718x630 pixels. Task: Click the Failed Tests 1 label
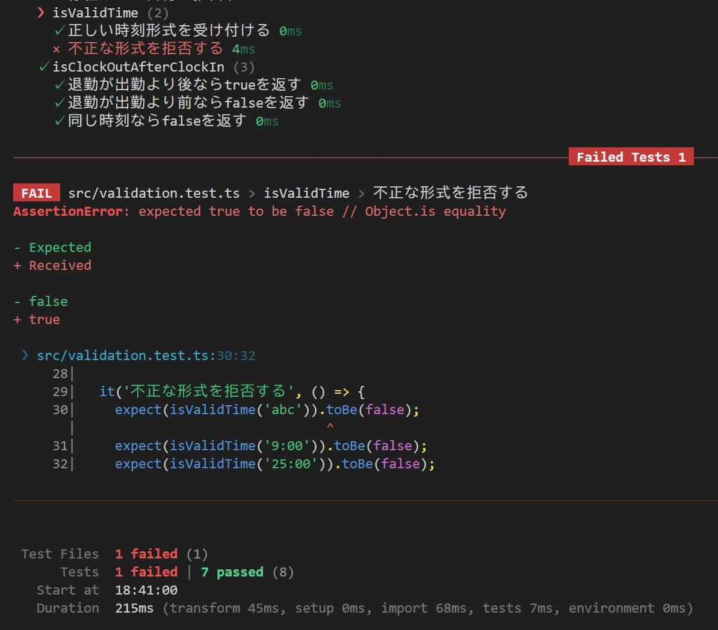(631, 157)
